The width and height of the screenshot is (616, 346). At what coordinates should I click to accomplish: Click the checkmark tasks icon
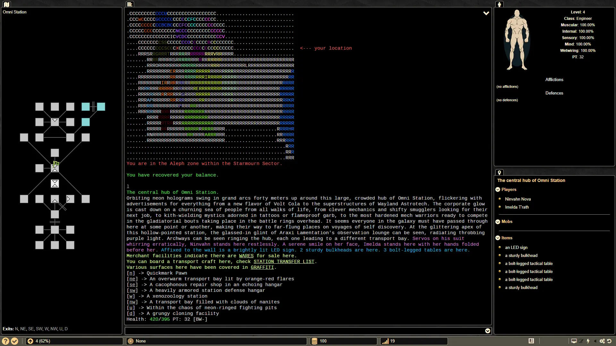click(15, 341)
